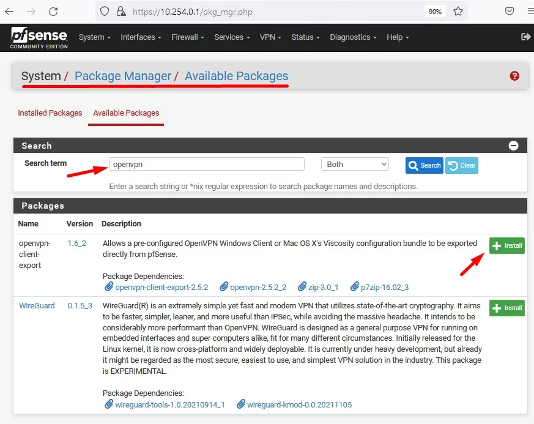The width and height of the screenshot is (534, 424).
Task: Open the VPN dropdown menu
Action: 270,37
